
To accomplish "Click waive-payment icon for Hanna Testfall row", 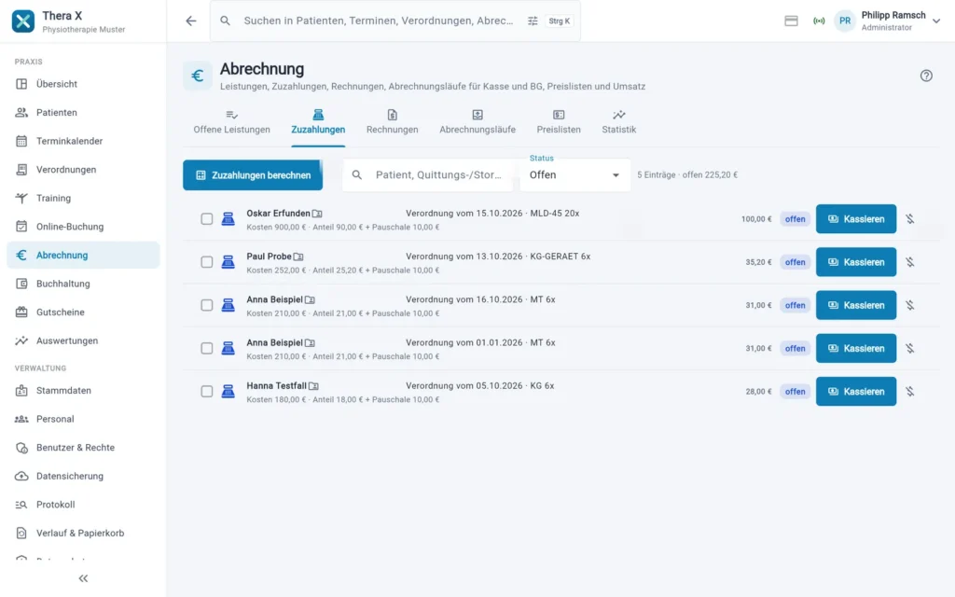I will (910, 391).
